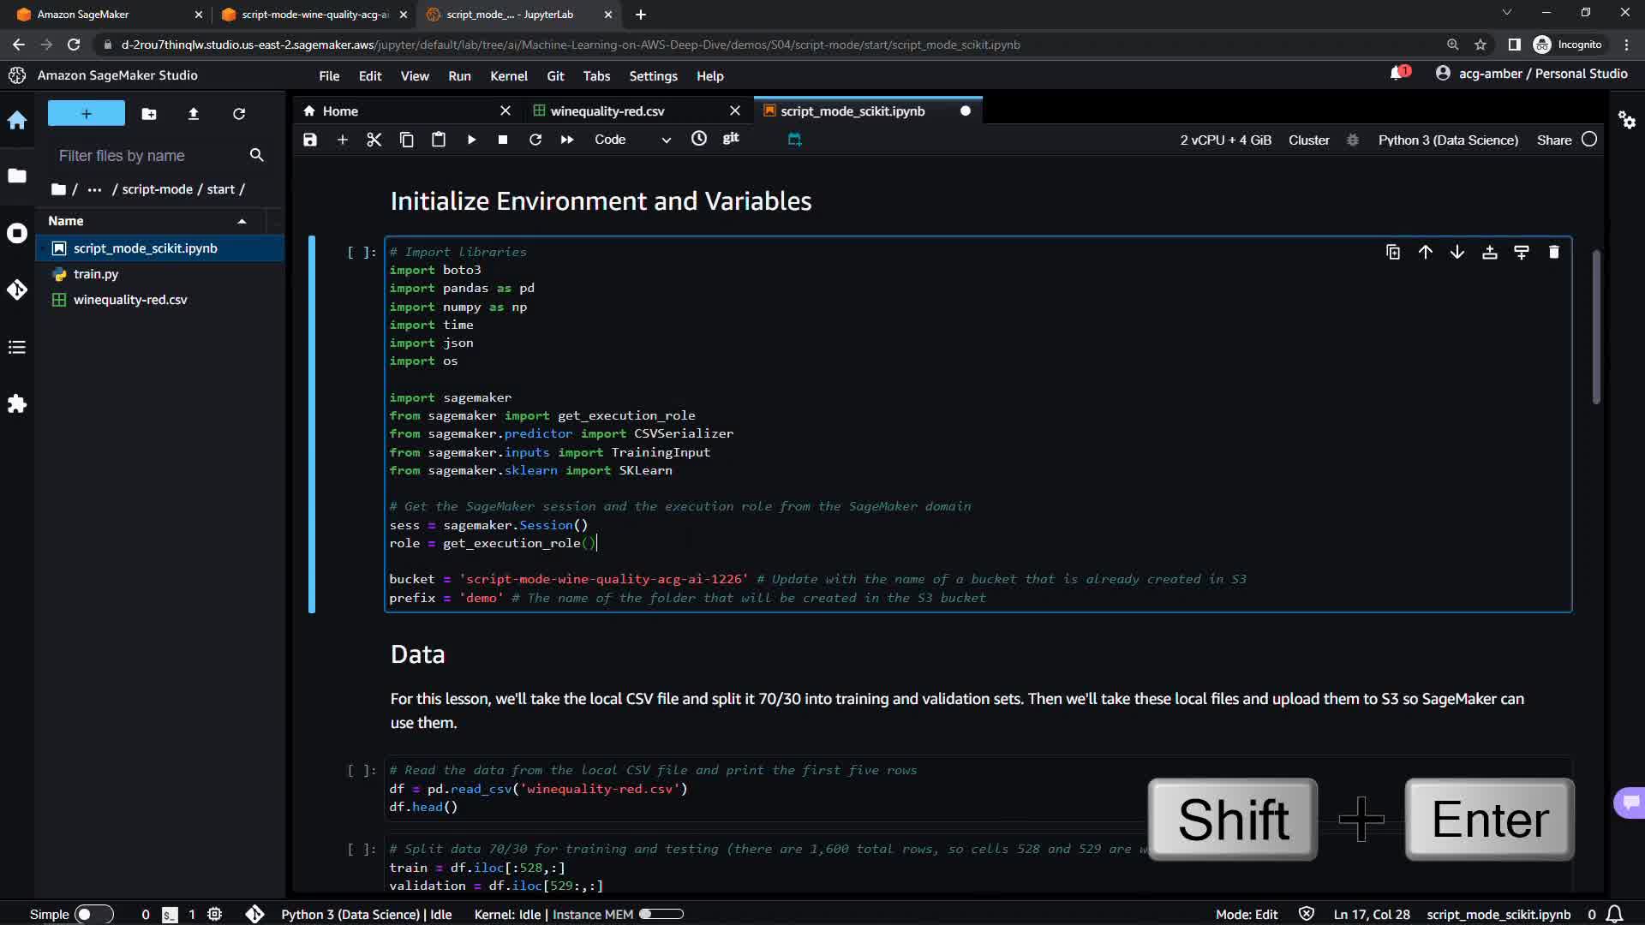Image resolution: width=1645 pixels, height=925 pixels.
Task: Delete the active cell with trash icon
Action: pos(1554,252)
